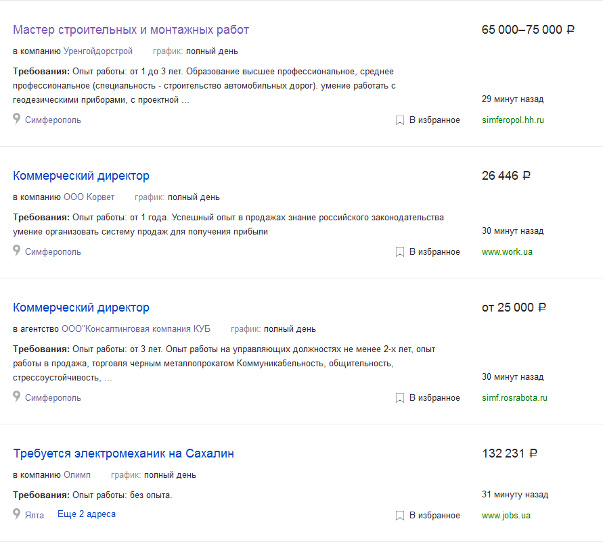Click salary text '65 000–75 000 ₽'
The width and height of the screenshot is (603, 542).
coord(528,30)
